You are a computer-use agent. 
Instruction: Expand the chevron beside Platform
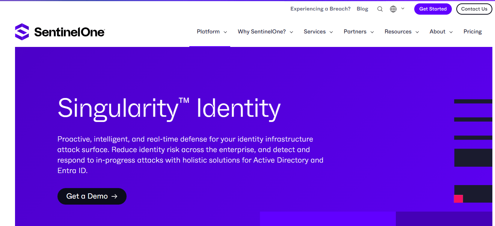pyautogui.click(x=225, y=32)
